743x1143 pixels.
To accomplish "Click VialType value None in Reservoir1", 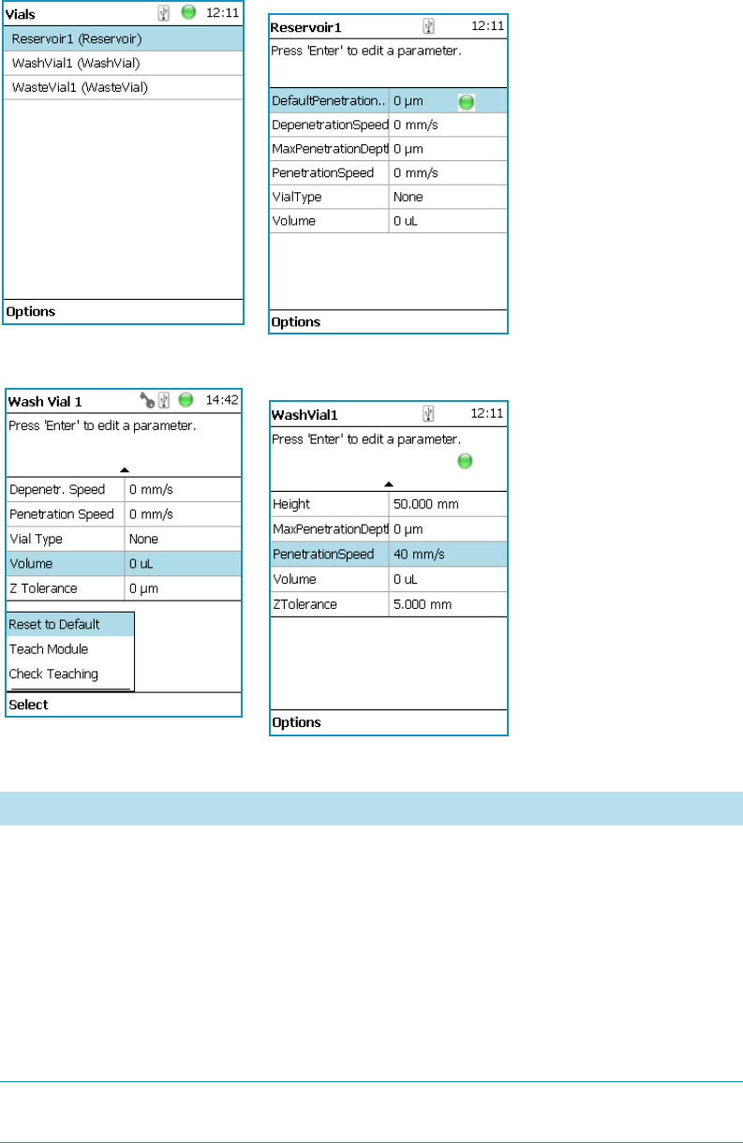I will (409, 198).
